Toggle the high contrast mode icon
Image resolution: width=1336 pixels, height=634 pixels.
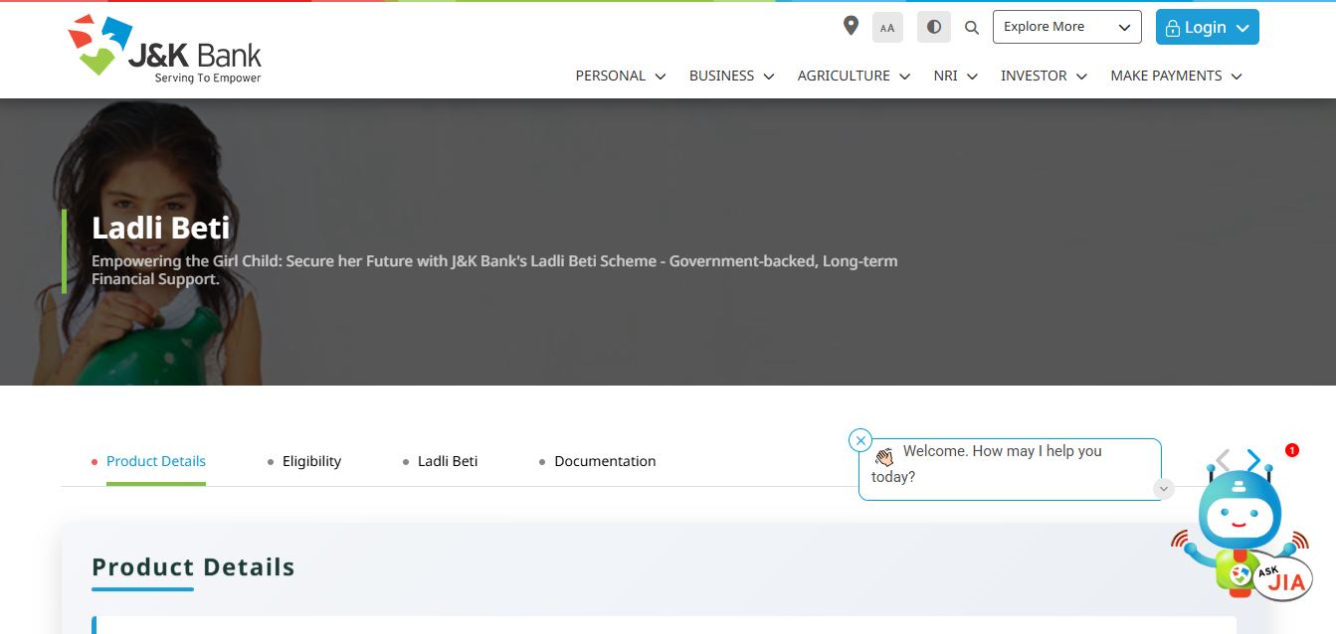click(933, 28)
